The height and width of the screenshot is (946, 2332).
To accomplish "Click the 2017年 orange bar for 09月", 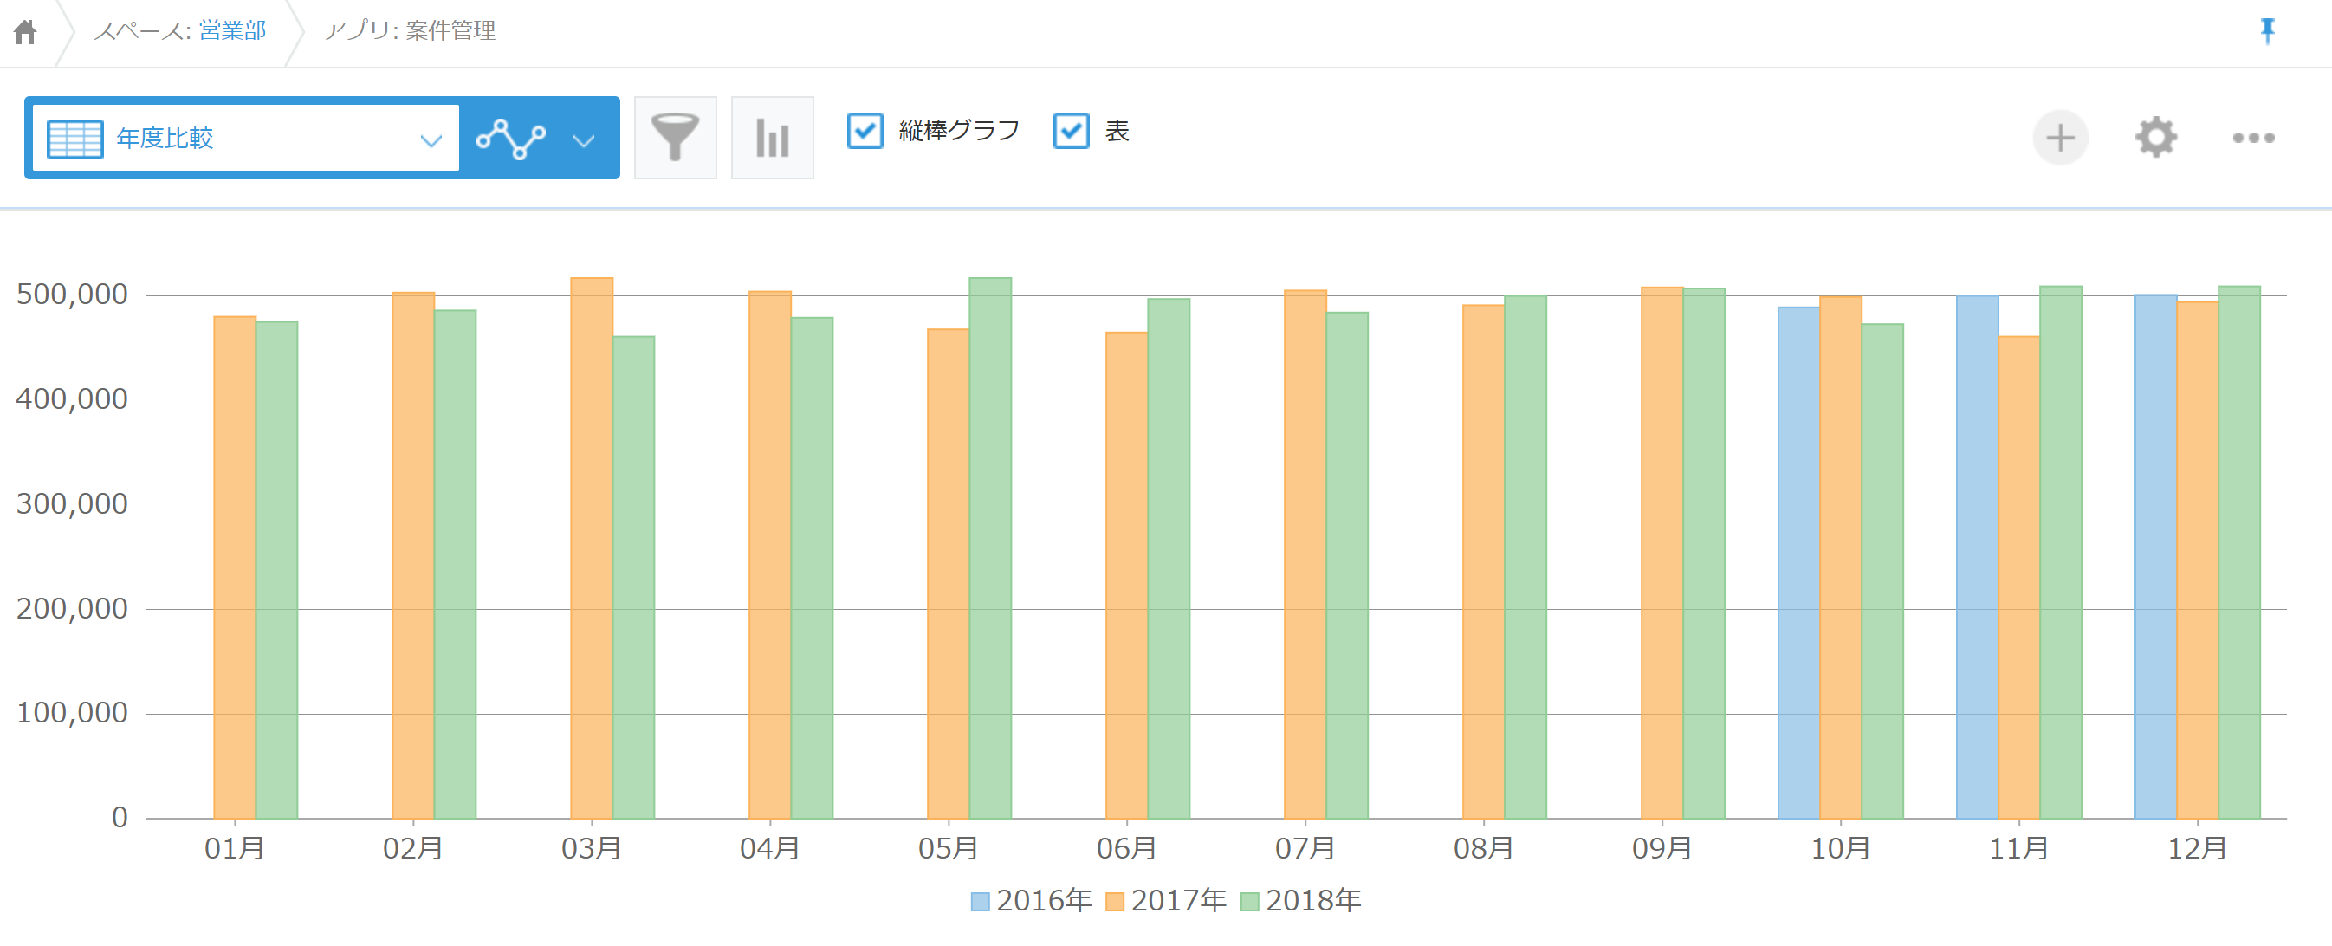I will click(x=1662, y=553).
